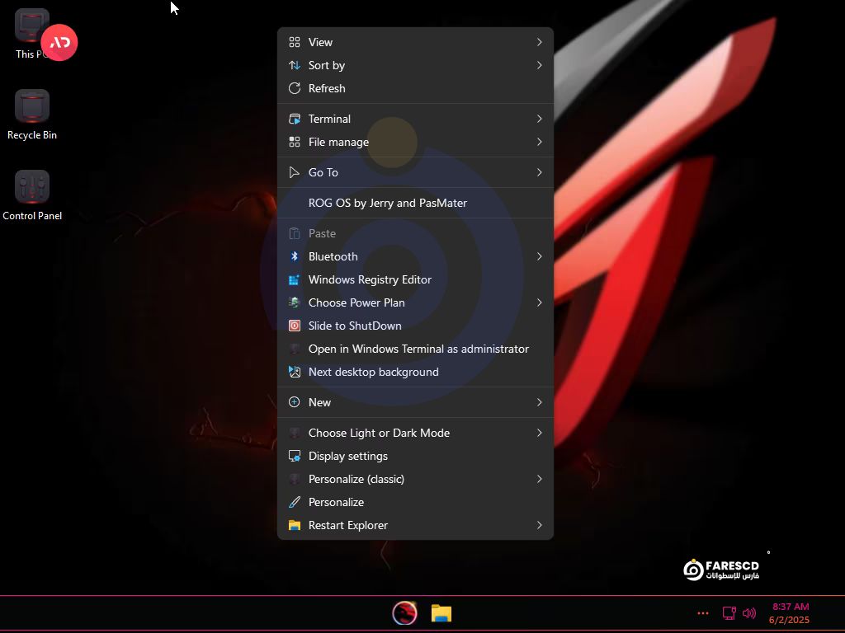Click the Bluetooth symbol icon
Screen dimensions: 845x633
(x=295, y=256)
